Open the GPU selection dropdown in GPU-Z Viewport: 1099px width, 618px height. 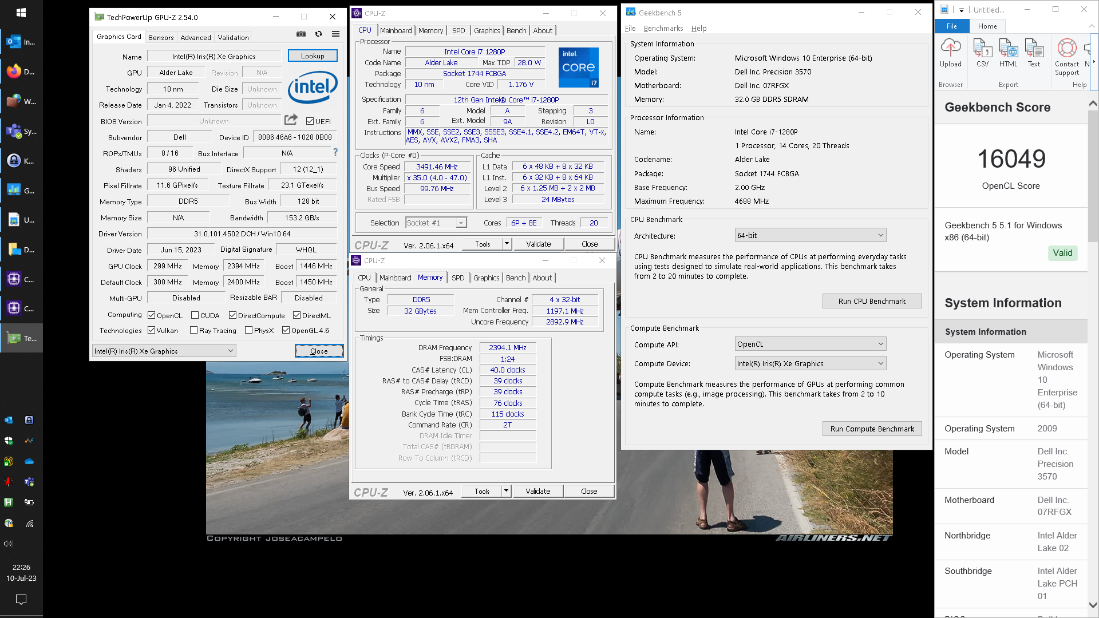coord(164,351)
